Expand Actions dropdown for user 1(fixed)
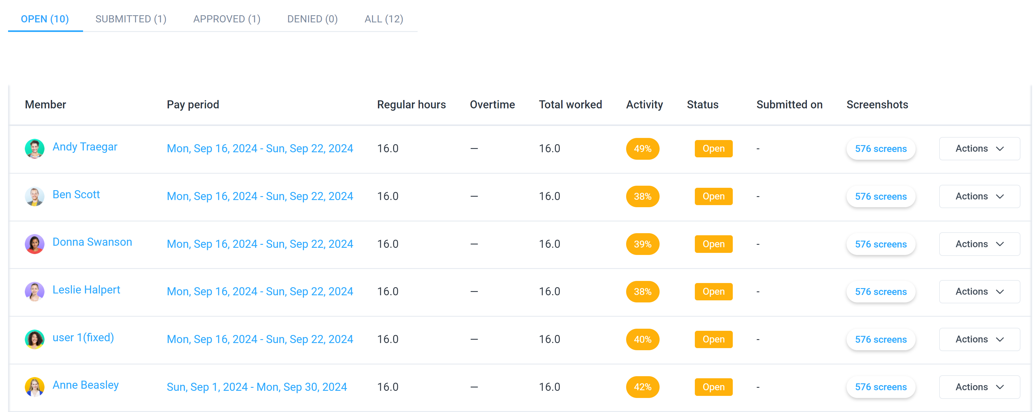The image size is (1033, 412). pos(979,339)
